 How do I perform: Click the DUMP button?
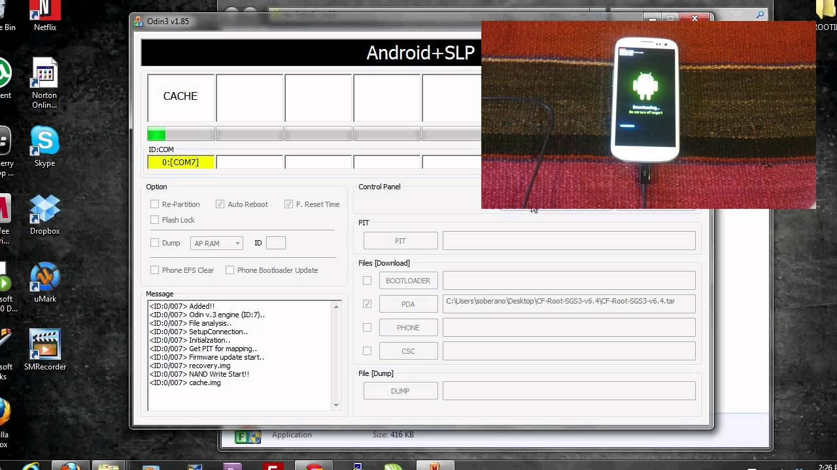click(x=400, y=391)
